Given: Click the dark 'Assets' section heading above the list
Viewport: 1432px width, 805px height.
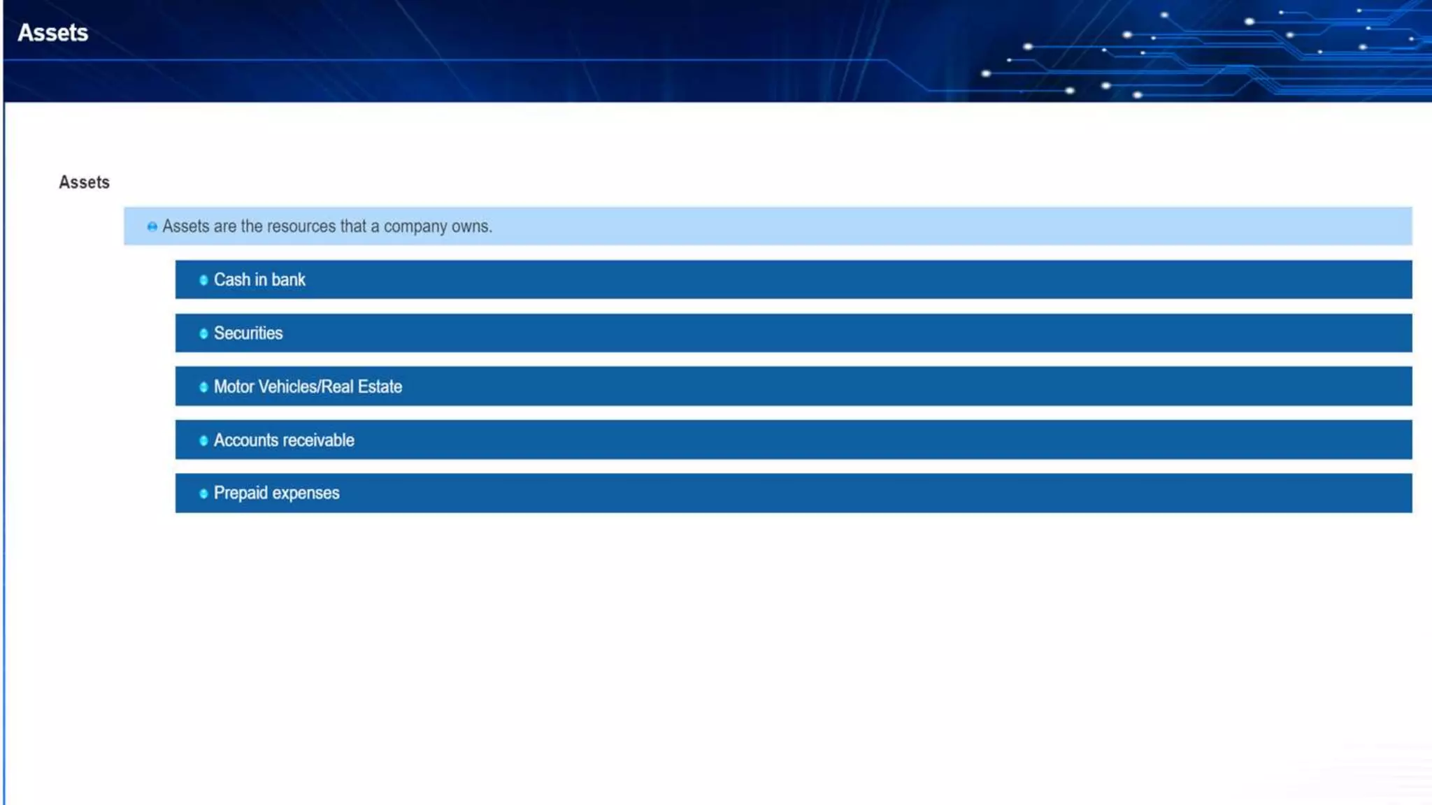Looking at the screenshot, I should (84, 182).
